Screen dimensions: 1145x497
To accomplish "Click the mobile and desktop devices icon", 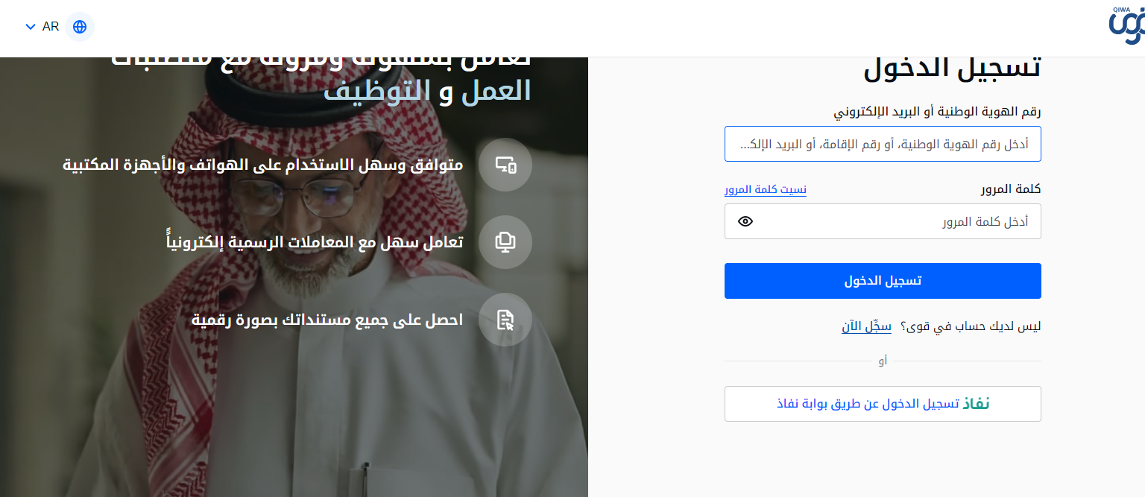I will (505, 165).
